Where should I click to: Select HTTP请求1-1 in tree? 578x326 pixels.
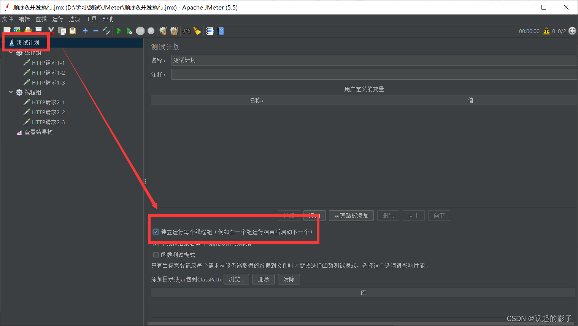pyautogui.click(x=48, y=62)
